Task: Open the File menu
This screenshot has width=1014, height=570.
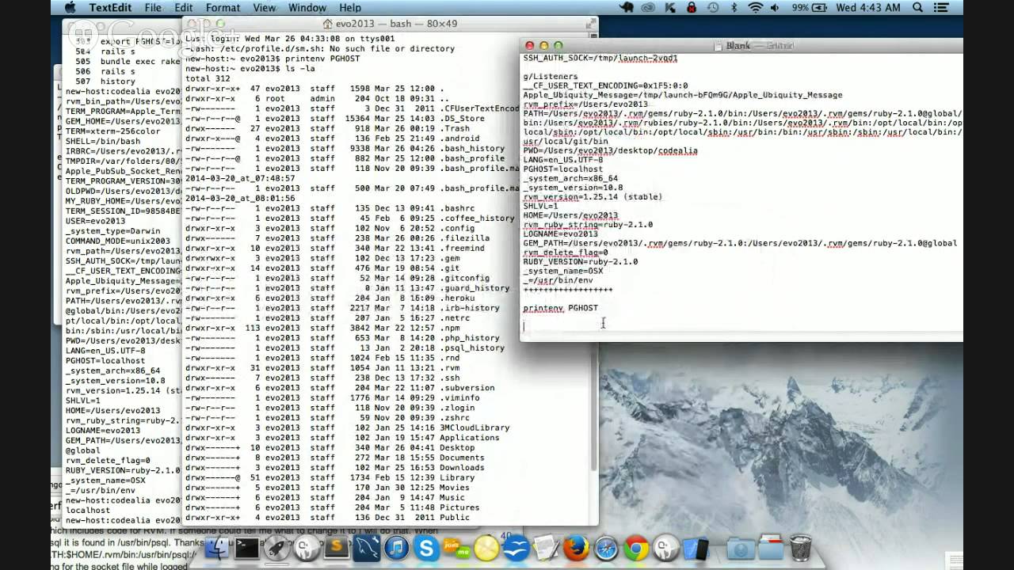Action: click(x=153, y=7)
